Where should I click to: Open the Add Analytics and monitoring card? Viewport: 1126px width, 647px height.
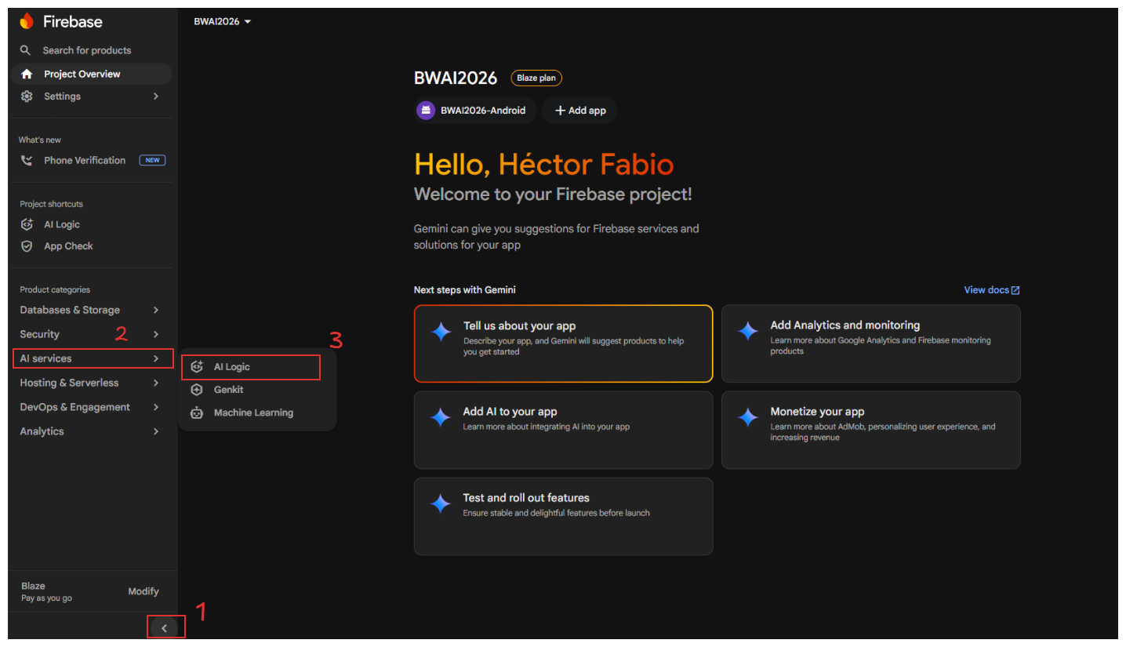[x=870, y=343]
